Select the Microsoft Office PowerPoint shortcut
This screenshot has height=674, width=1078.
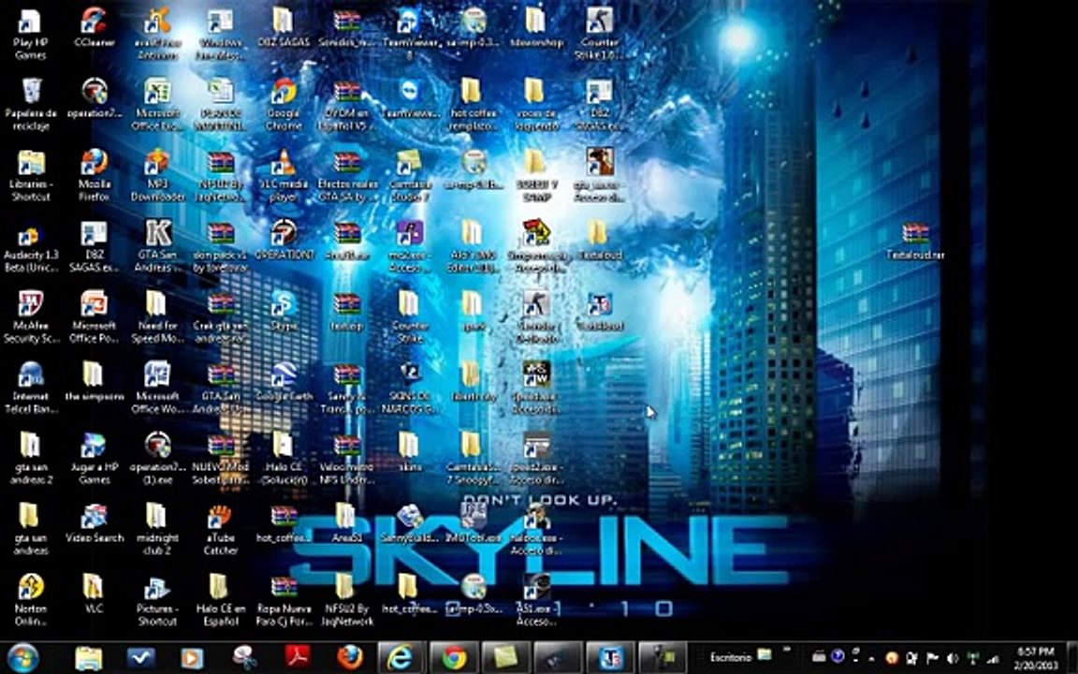coord(95,317)
